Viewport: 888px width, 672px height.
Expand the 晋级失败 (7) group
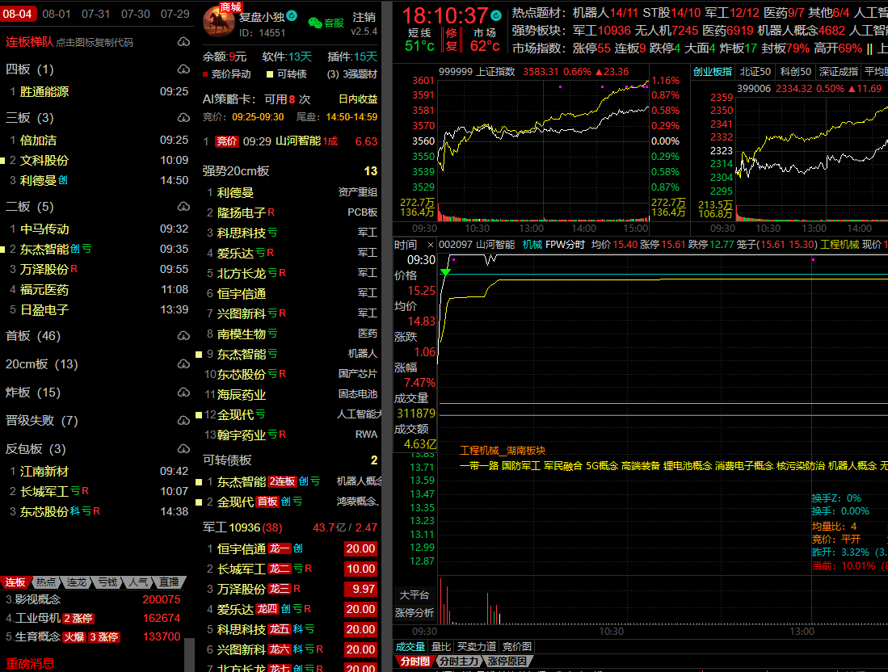pos(41,421)
